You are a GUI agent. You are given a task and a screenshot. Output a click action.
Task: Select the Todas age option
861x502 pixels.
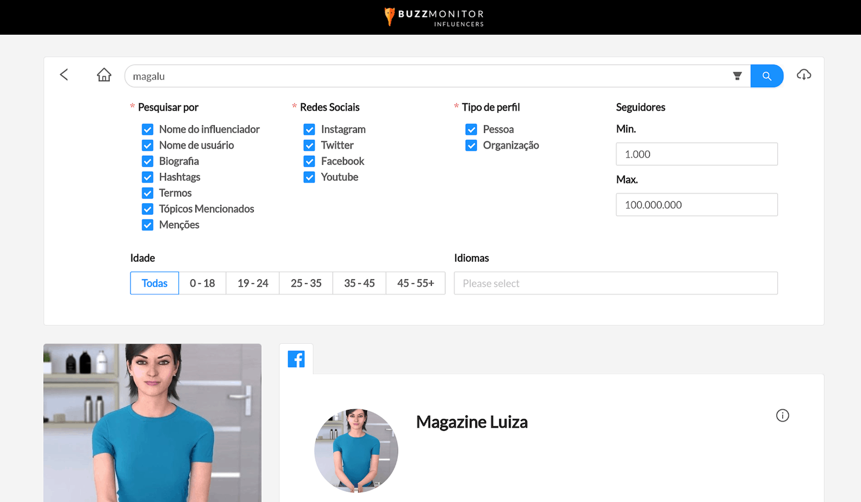click(154, 283)
